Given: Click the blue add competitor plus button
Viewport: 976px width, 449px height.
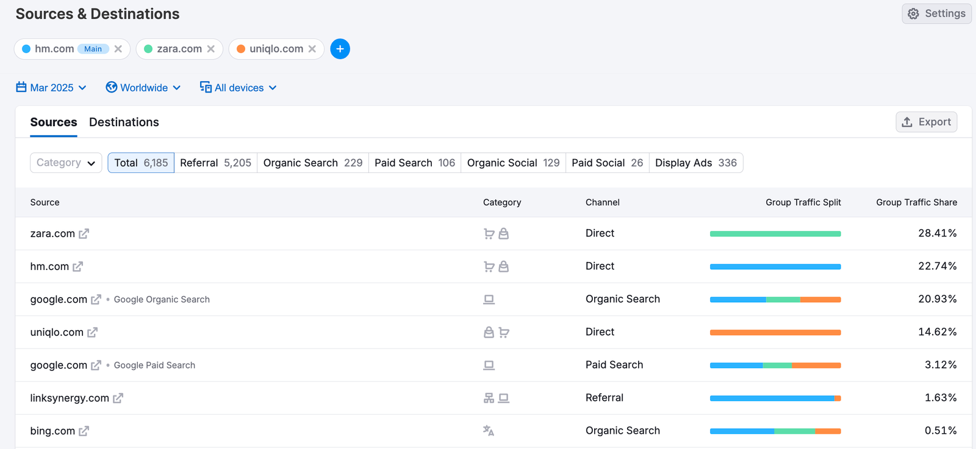Looking at the screenshot, I should [340, 49].
